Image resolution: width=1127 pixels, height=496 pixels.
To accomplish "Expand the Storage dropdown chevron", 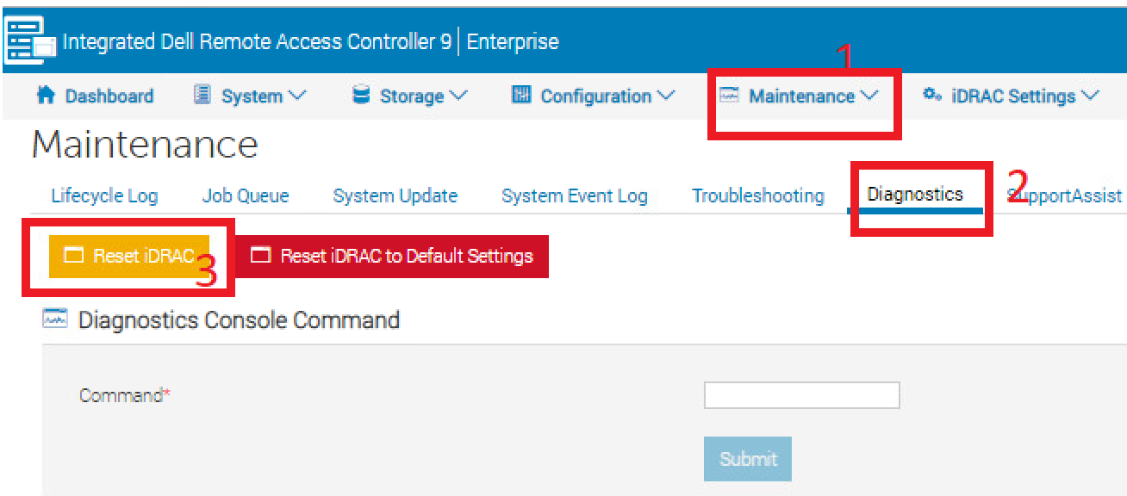I will (459, 96).
